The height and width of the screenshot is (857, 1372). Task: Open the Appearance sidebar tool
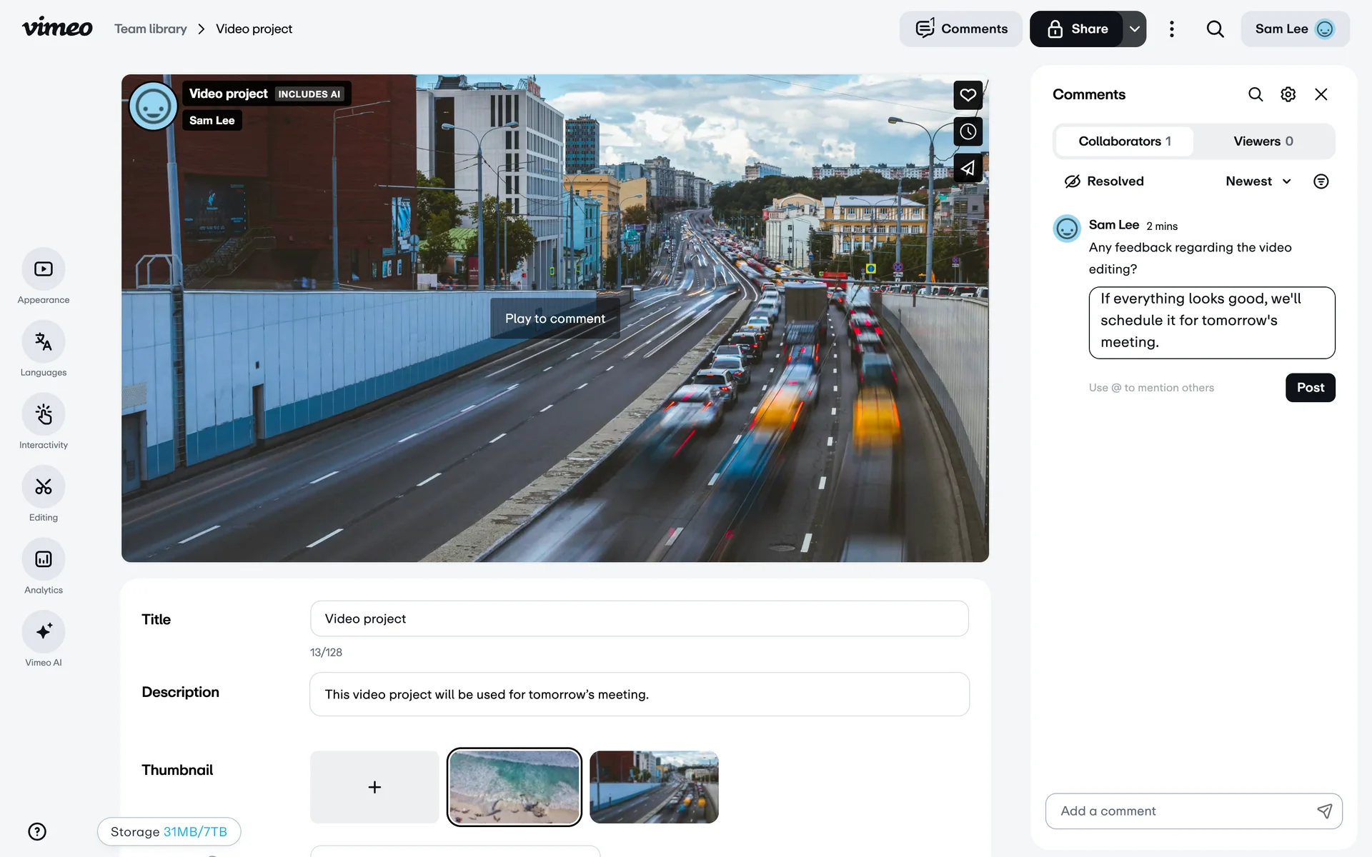pyautogui.click(x=44, y=269)
